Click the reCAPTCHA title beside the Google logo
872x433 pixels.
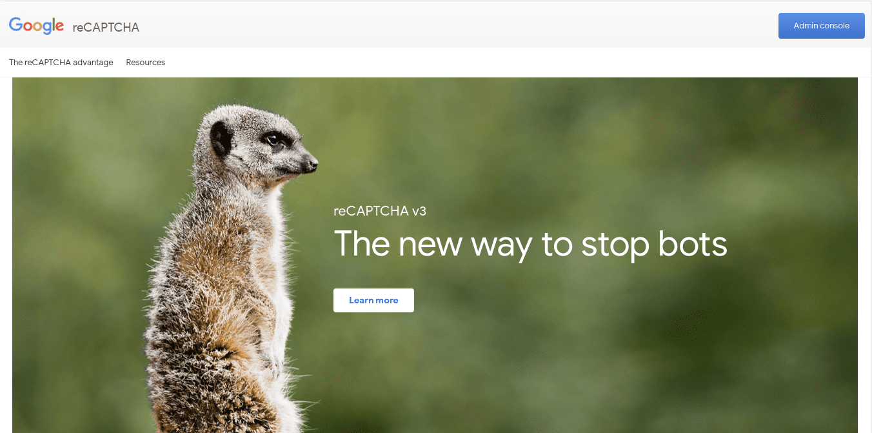106,27
